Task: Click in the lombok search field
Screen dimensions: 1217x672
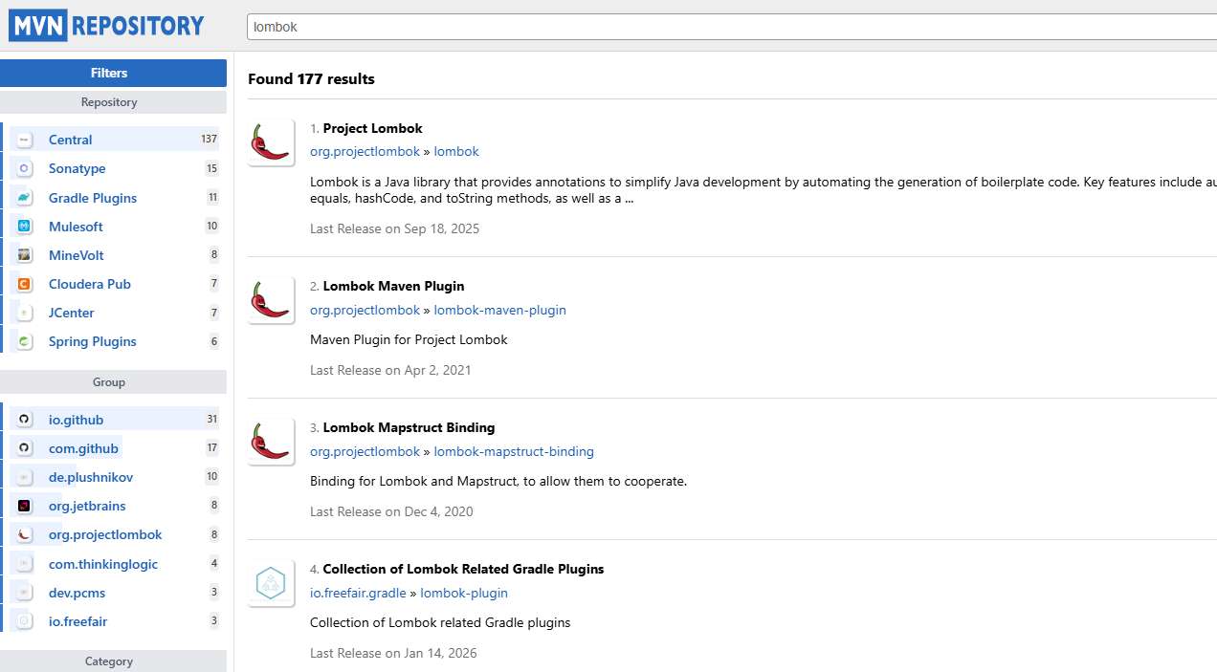Action: (x=732, y=27)
